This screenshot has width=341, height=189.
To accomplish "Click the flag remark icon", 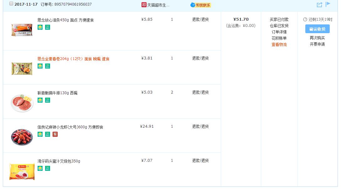I will click(328, 4).
